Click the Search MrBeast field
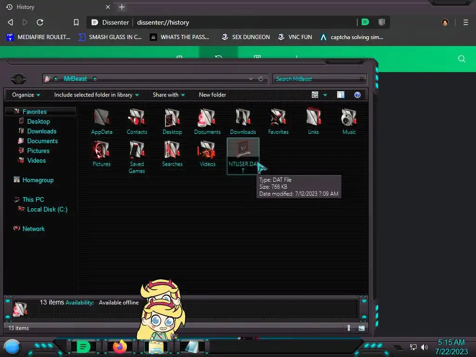This screenshot has width=476, height=357. (320, 79)
